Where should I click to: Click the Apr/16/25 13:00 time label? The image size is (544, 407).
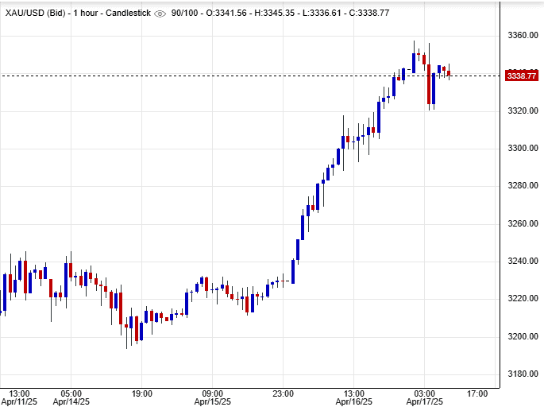(353, 397)
